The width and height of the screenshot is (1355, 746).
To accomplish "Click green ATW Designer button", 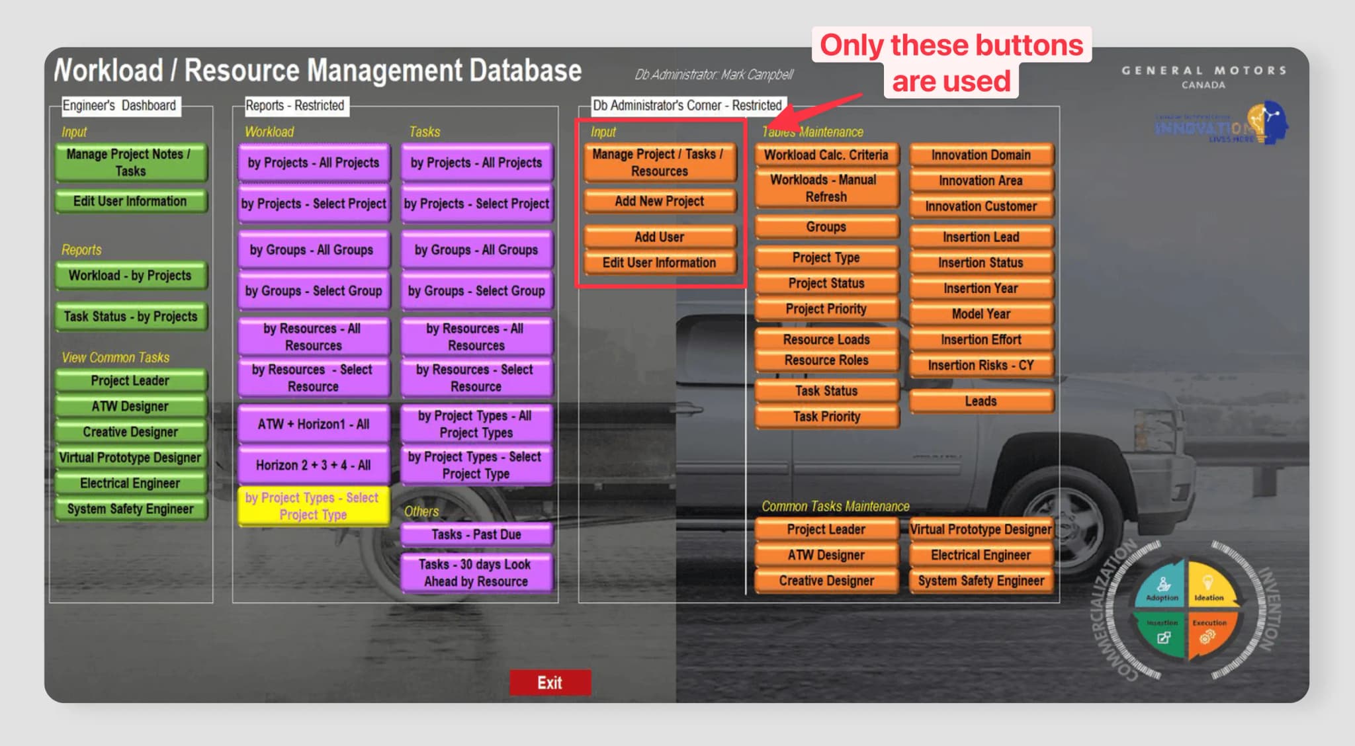I will [130, 406].
